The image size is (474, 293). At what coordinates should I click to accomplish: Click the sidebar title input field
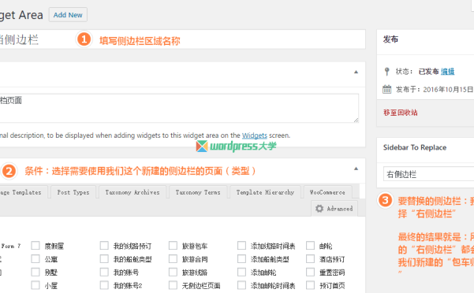click(x=182, y=39)
